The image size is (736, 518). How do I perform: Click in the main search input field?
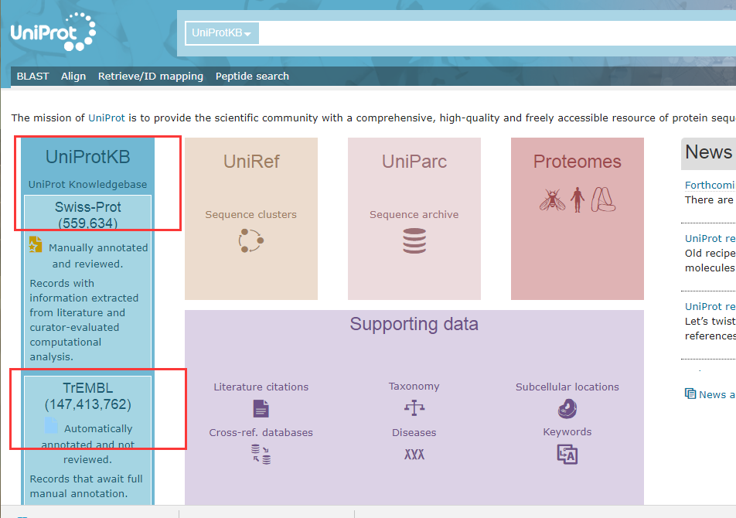[x=497, y=32]
